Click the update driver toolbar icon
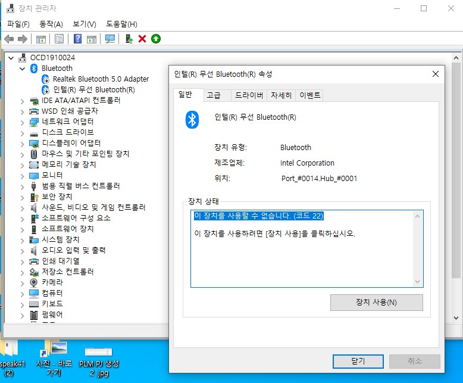Image resolution: width=463 pixels, height=383 pixels. (x=129, y=39)
